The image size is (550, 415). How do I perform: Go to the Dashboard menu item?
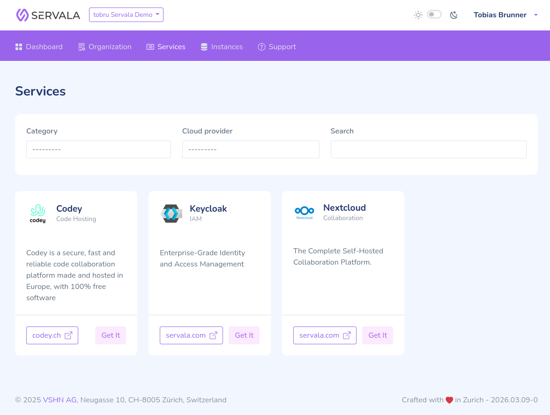[39, 47]
